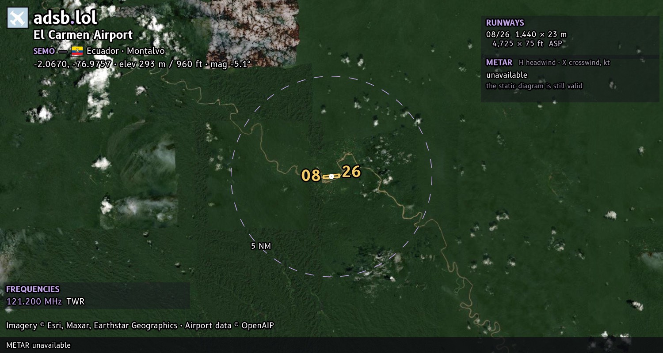
Task: Click the 4,725 × 75 ft ASP dimensions
Action: click(x=527, y=44)
